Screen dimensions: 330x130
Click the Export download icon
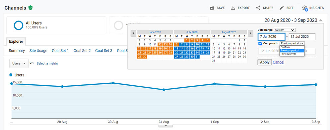pyautogui.click(x=233, y=8)
